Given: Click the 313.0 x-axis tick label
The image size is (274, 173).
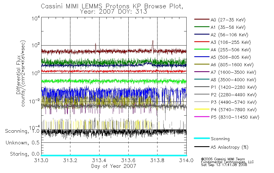Looking at the screenshot, I should [x=41, y=160].
